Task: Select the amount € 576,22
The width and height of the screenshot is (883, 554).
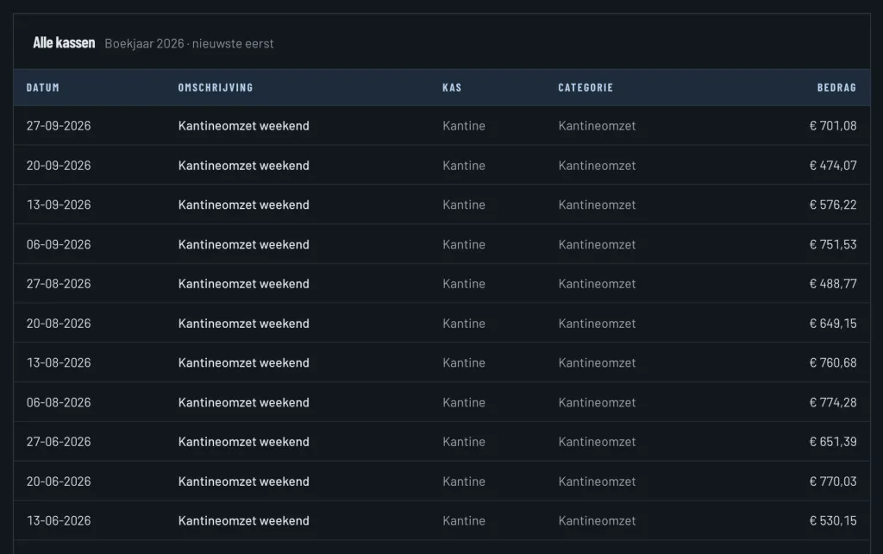Action: pos(833,205)
